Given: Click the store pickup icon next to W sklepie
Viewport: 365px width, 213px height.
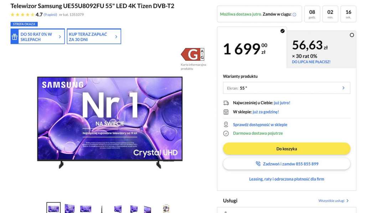Looking at the screenshot, I should point(226,112).
